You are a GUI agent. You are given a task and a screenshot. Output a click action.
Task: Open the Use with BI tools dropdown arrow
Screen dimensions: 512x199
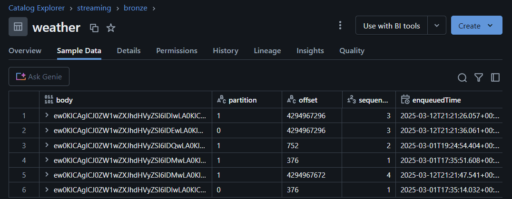437,25
